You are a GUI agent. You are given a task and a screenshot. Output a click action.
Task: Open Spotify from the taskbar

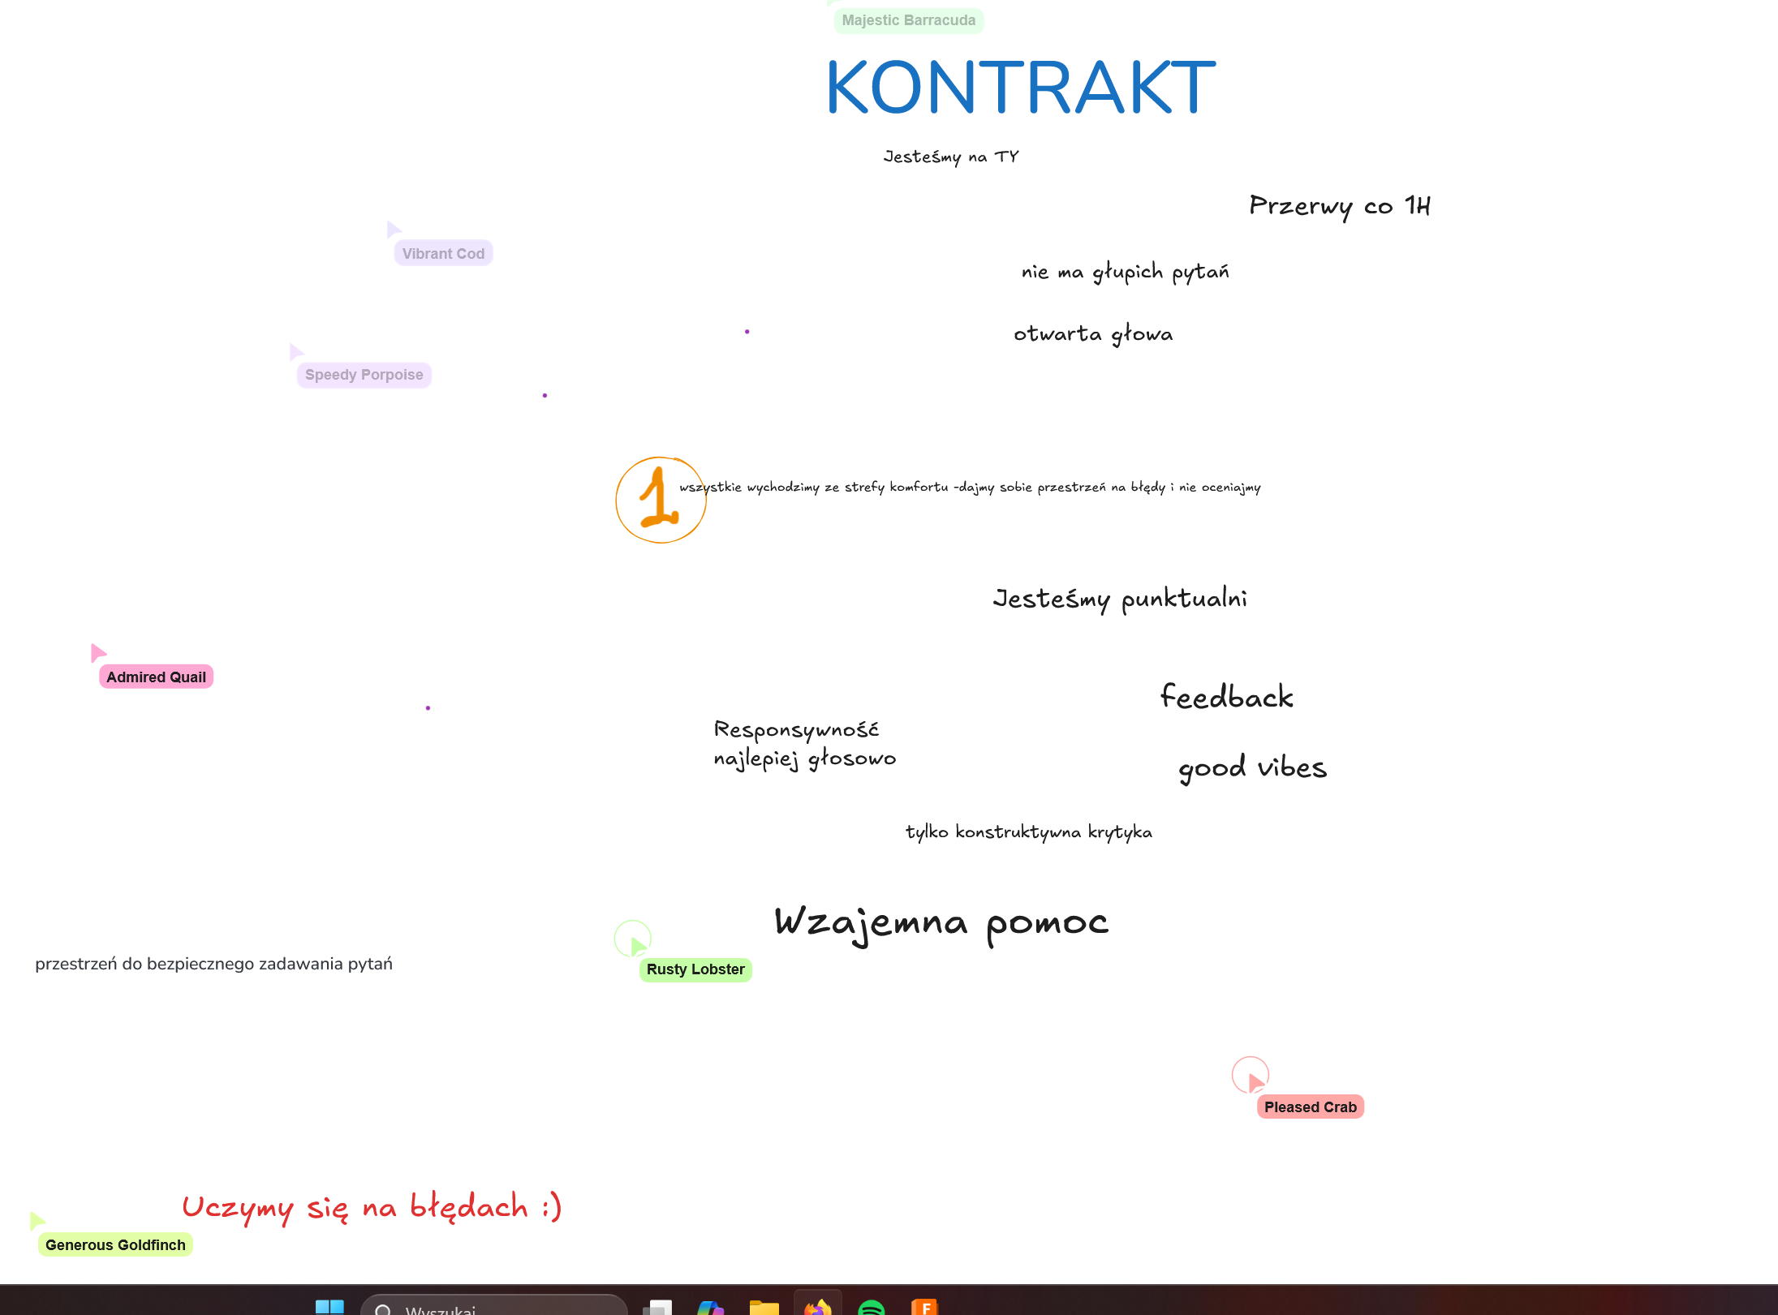tap(871, 1307)
